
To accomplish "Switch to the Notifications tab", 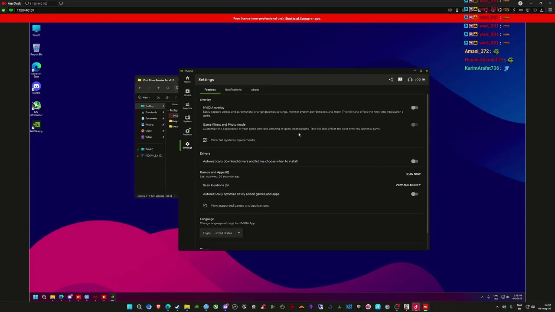I will point(233,90).
